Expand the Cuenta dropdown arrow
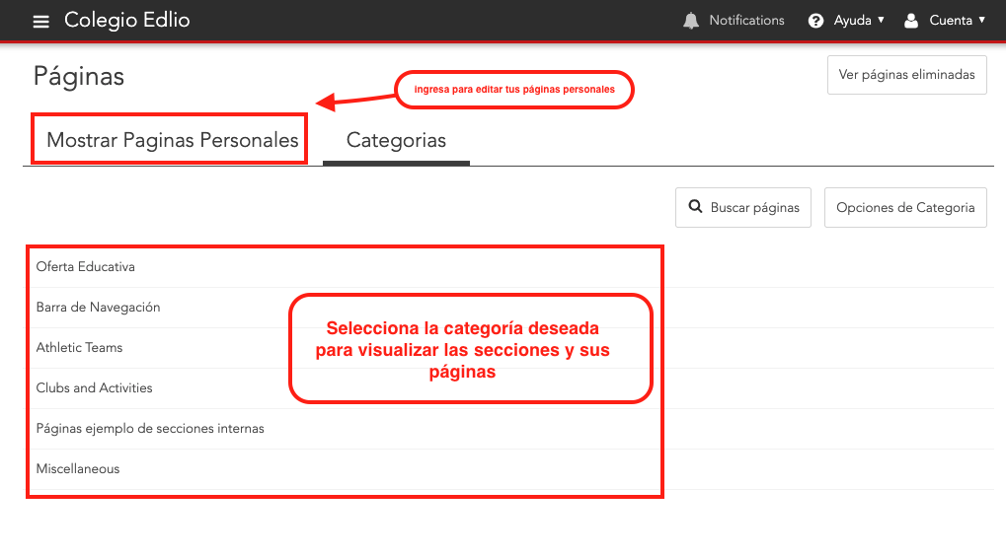This screenshot has width=1006, height=557. point(981,20)
